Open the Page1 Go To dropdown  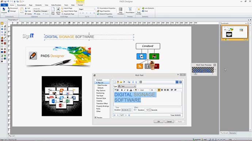pos(87,9)
